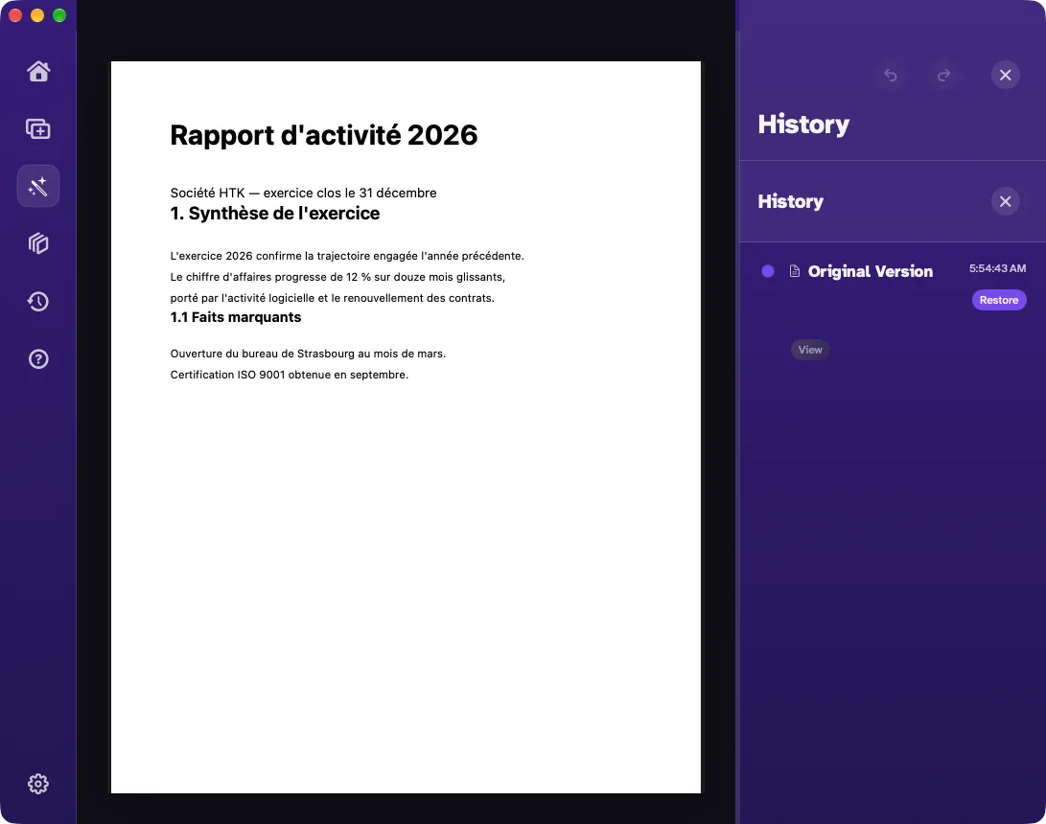This screenshot has width=1046, height=824.
Task: Select the magic wand AI tool
Action: click(x=38, y=186)
